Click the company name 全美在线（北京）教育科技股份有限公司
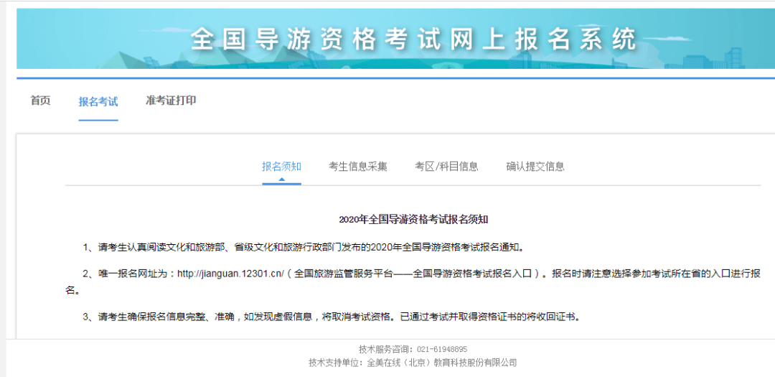This screenshot has height=377, width=775. pos(442,363)
